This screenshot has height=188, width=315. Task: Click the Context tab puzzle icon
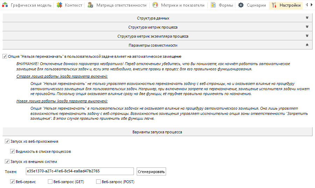tap(60, 5)
